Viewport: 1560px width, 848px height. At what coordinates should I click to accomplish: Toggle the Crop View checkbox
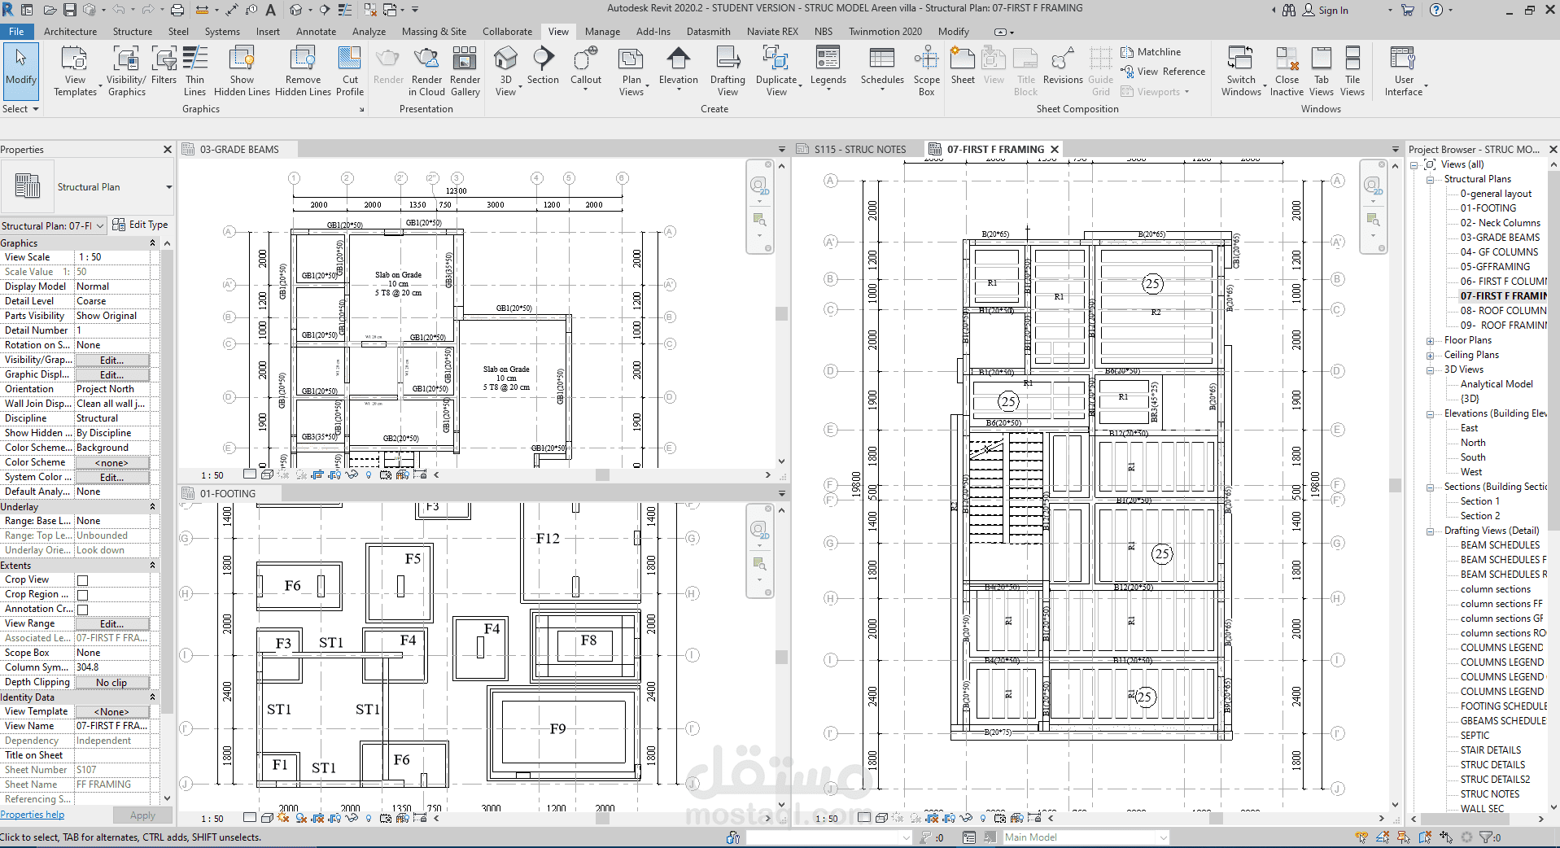click(82, 580)
